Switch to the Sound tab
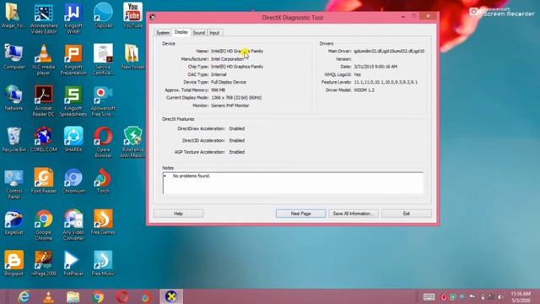The height and width of the screenshot is (304, 540). coord(199,33)
